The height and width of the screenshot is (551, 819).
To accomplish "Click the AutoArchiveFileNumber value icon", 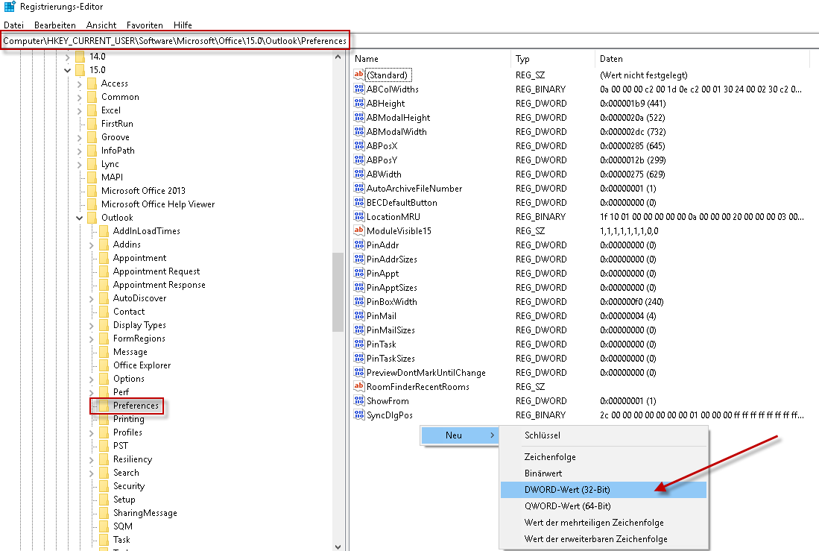I will tap(359, 188).
